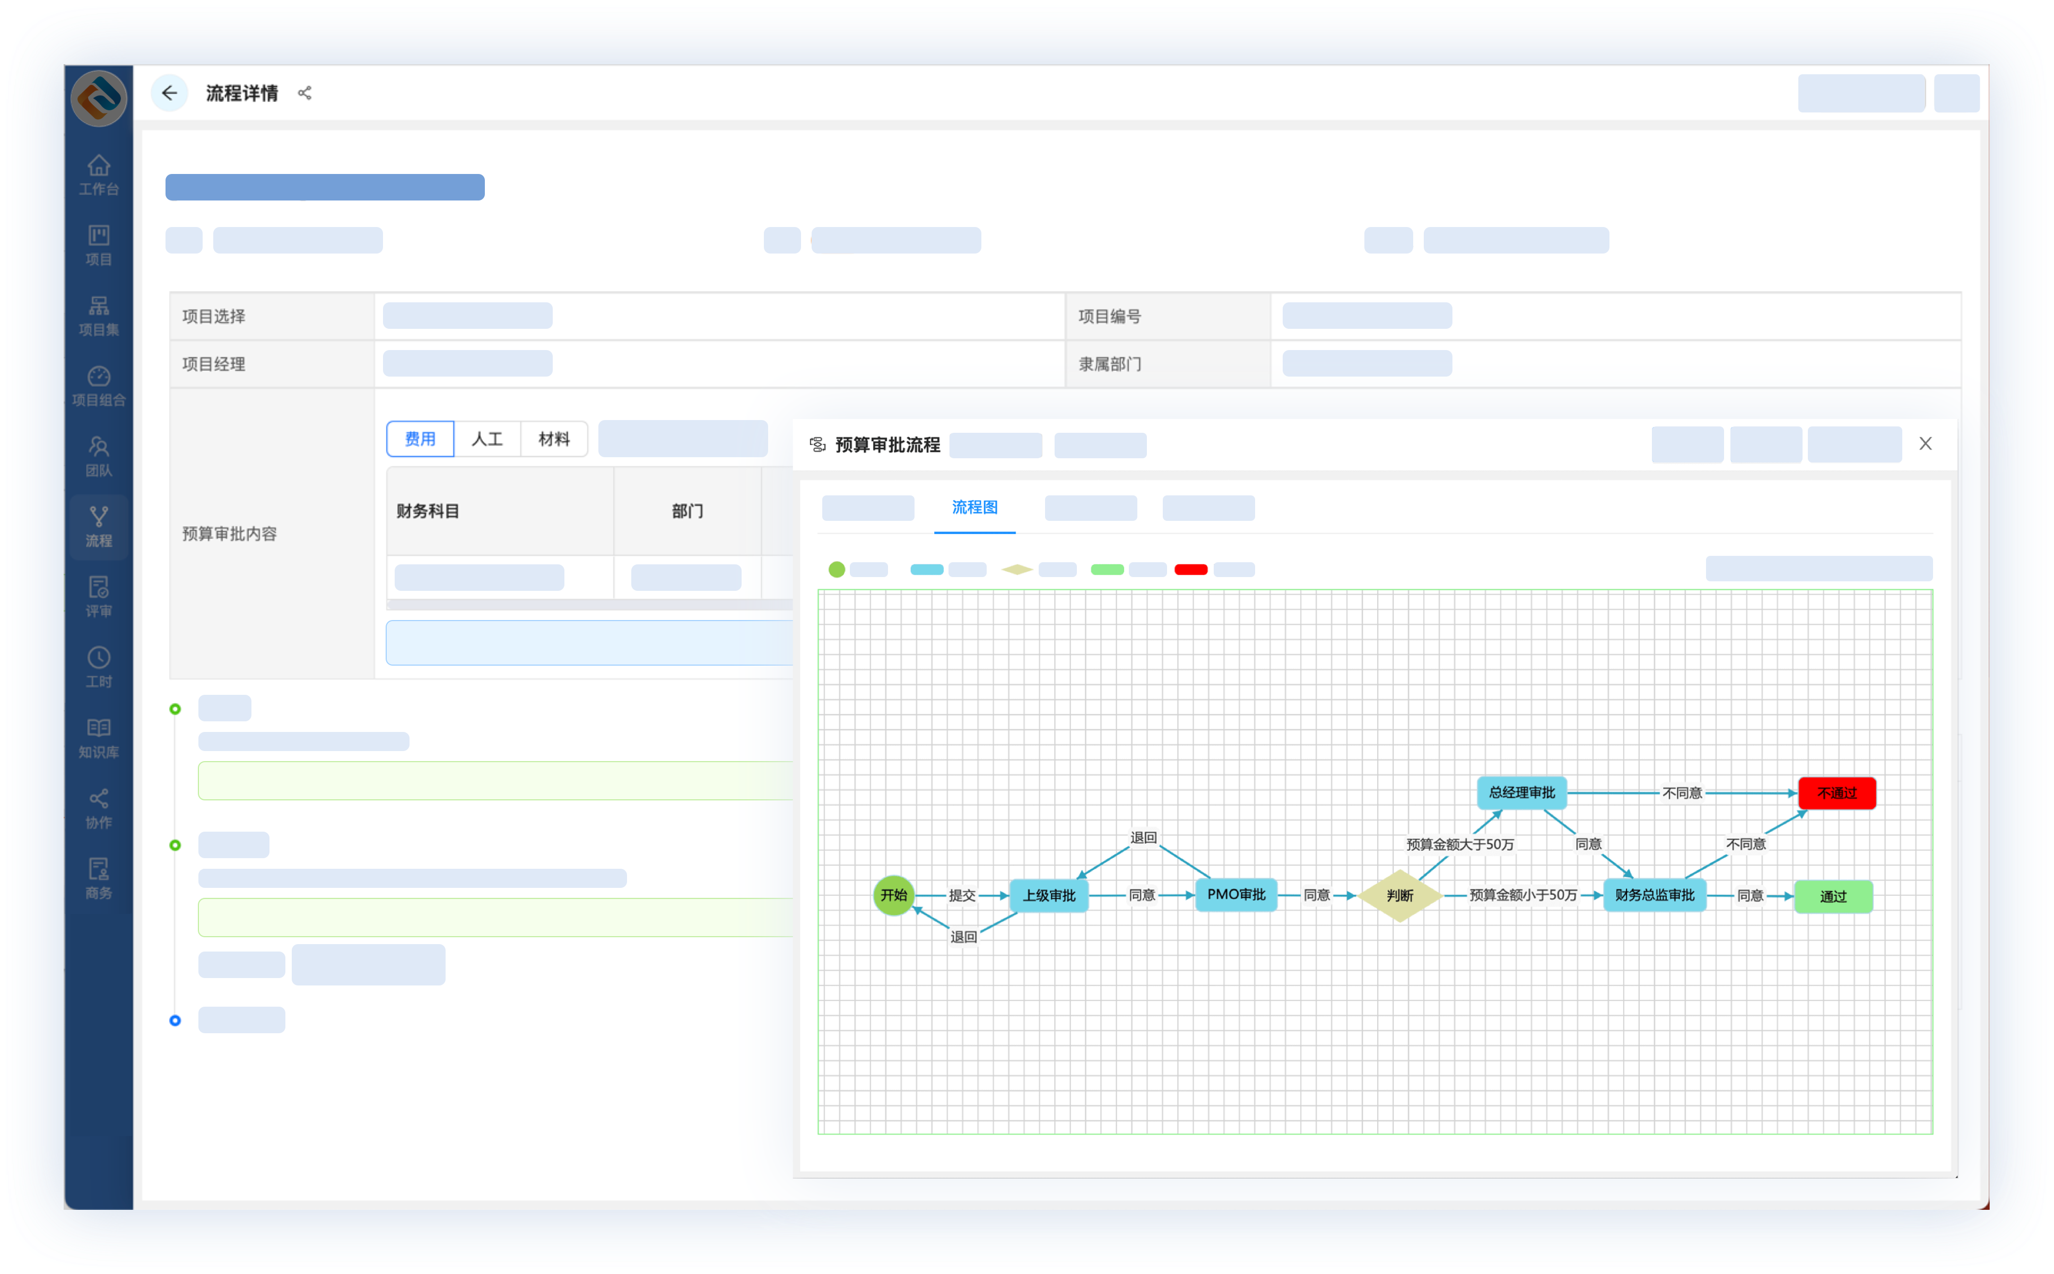Switch to the 人工 tab
Viewport: 2054px width, 1274px height.
[487, 439]
